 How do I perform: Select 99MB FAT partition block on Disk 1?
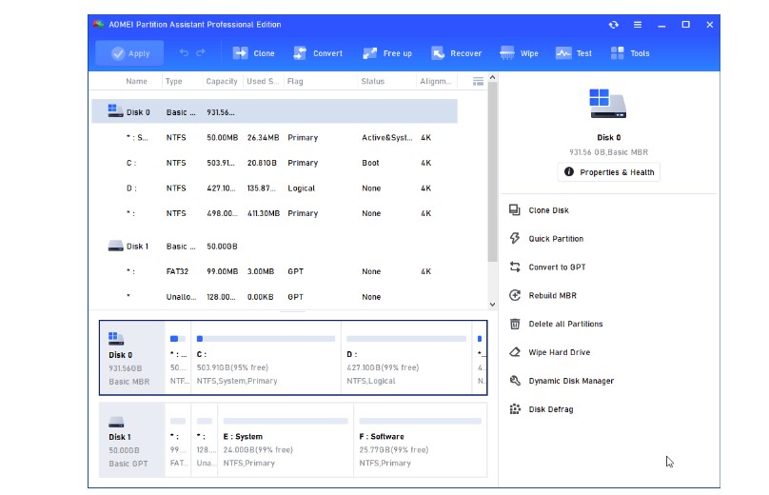pyautogui.click(x=178, y=440)
